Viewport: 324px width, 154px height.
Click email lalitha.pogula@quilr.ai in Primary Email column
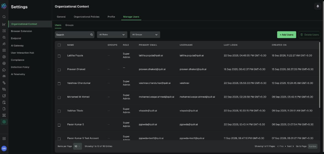151,56
